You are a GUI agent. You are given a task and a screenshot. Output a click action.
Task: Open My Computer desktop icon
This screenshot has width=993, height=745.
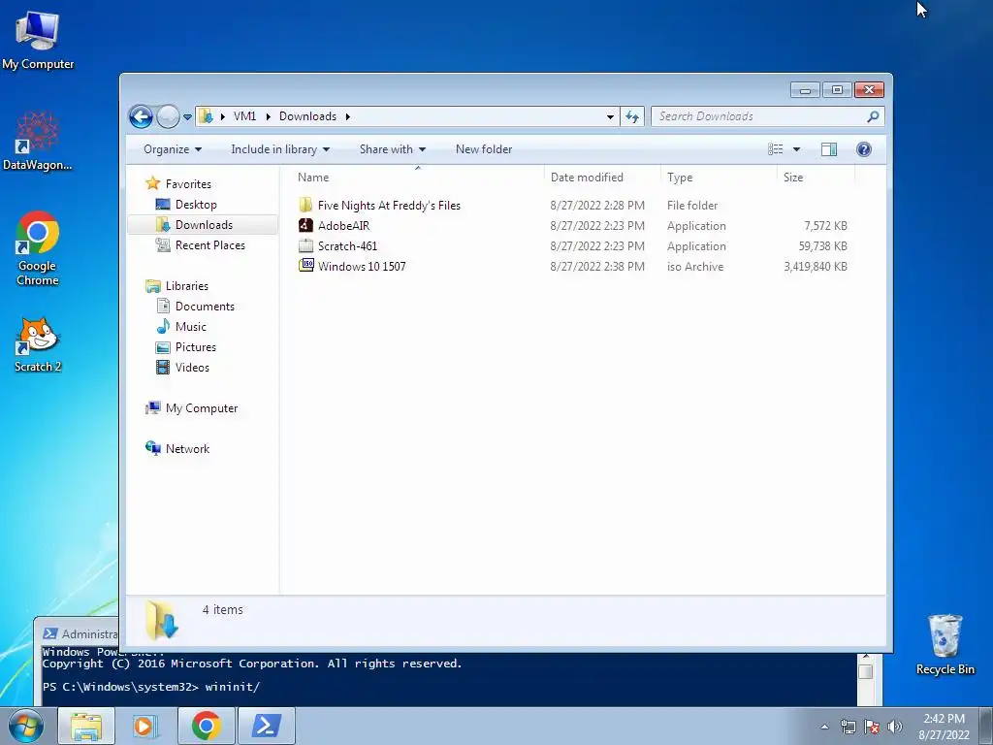coord(38,39)
